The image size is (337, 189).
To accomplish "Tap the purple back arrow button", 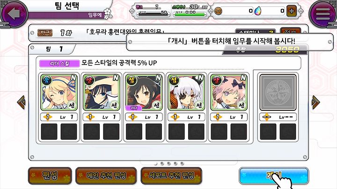I will tap(14, 14).
